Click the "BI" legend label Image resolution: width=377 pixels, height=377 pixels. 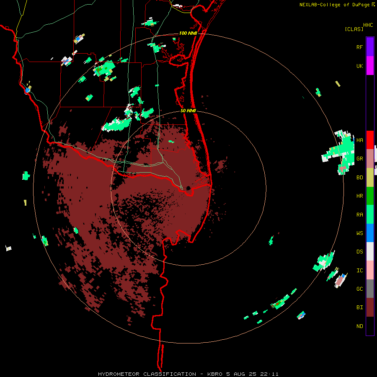pos(359,307)
